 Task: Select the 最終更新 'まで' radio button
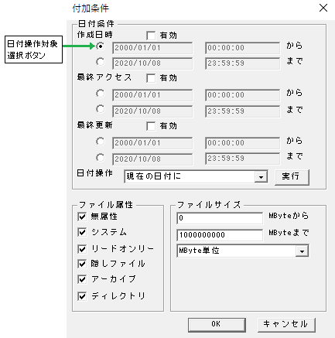(x=100, y=157)
